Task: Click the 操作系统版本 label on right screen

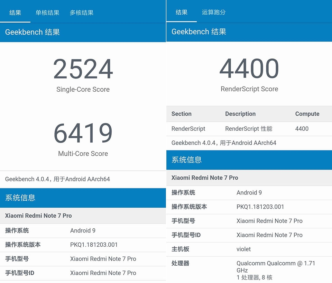Action: [x=189, y=207]
